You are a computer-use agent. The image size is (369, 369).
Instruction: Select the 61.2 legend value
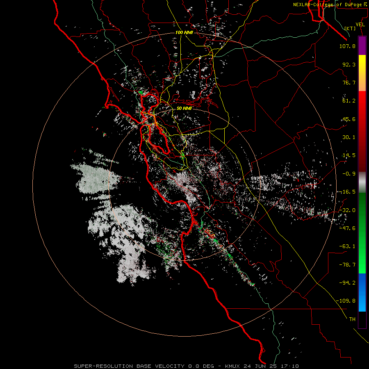(x=349, y=101)
